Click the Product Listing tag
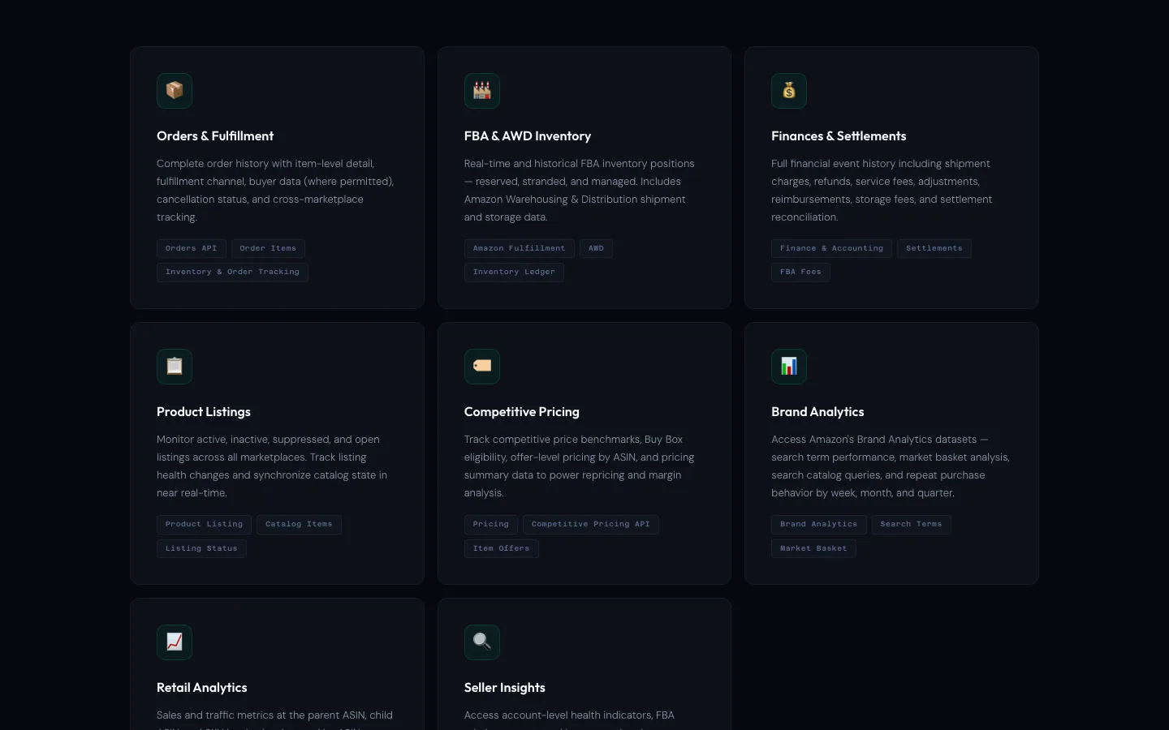This screenshot has height=730, width=1169. [205, 524]
